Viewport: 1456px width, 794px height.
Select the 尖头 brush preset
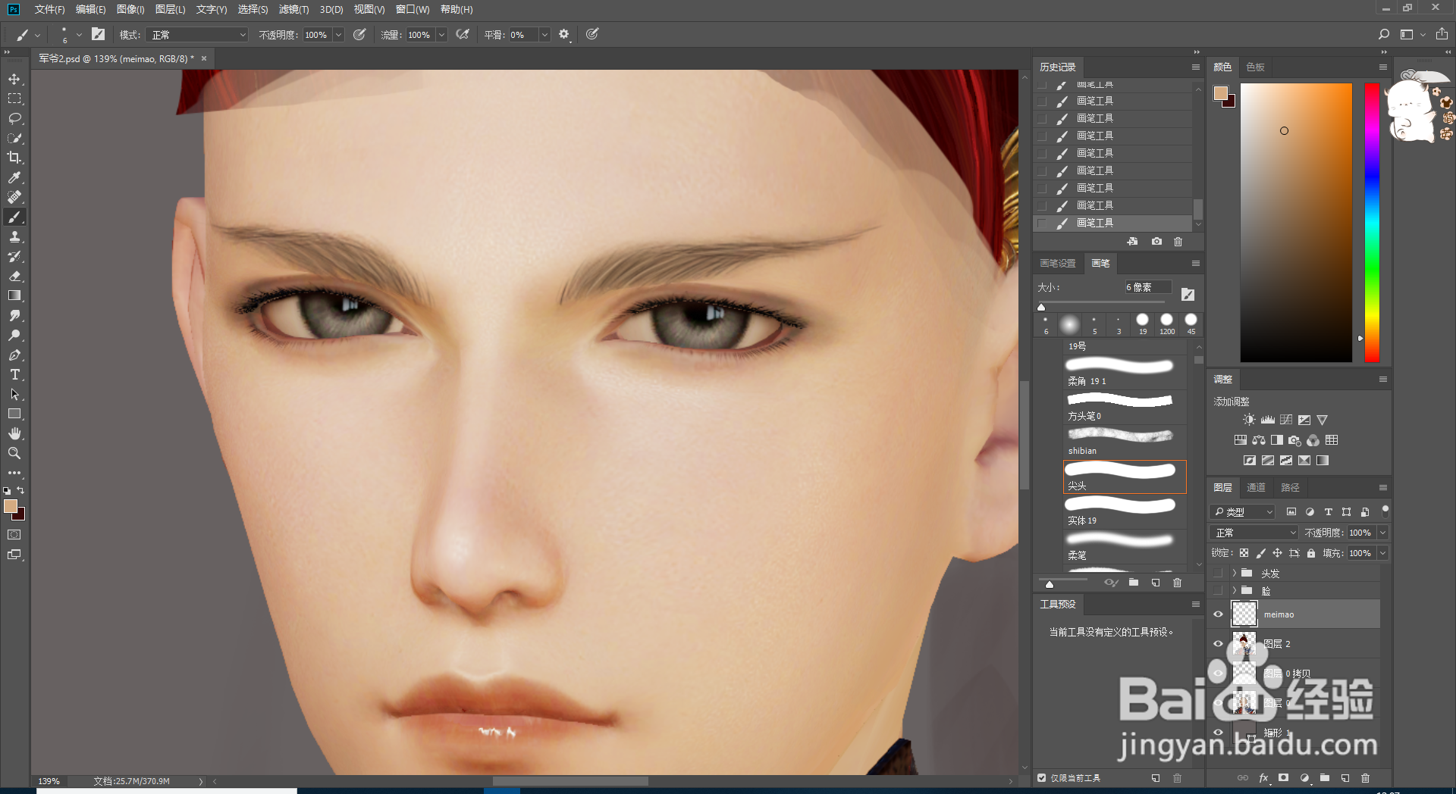(x=1125, y=477)
